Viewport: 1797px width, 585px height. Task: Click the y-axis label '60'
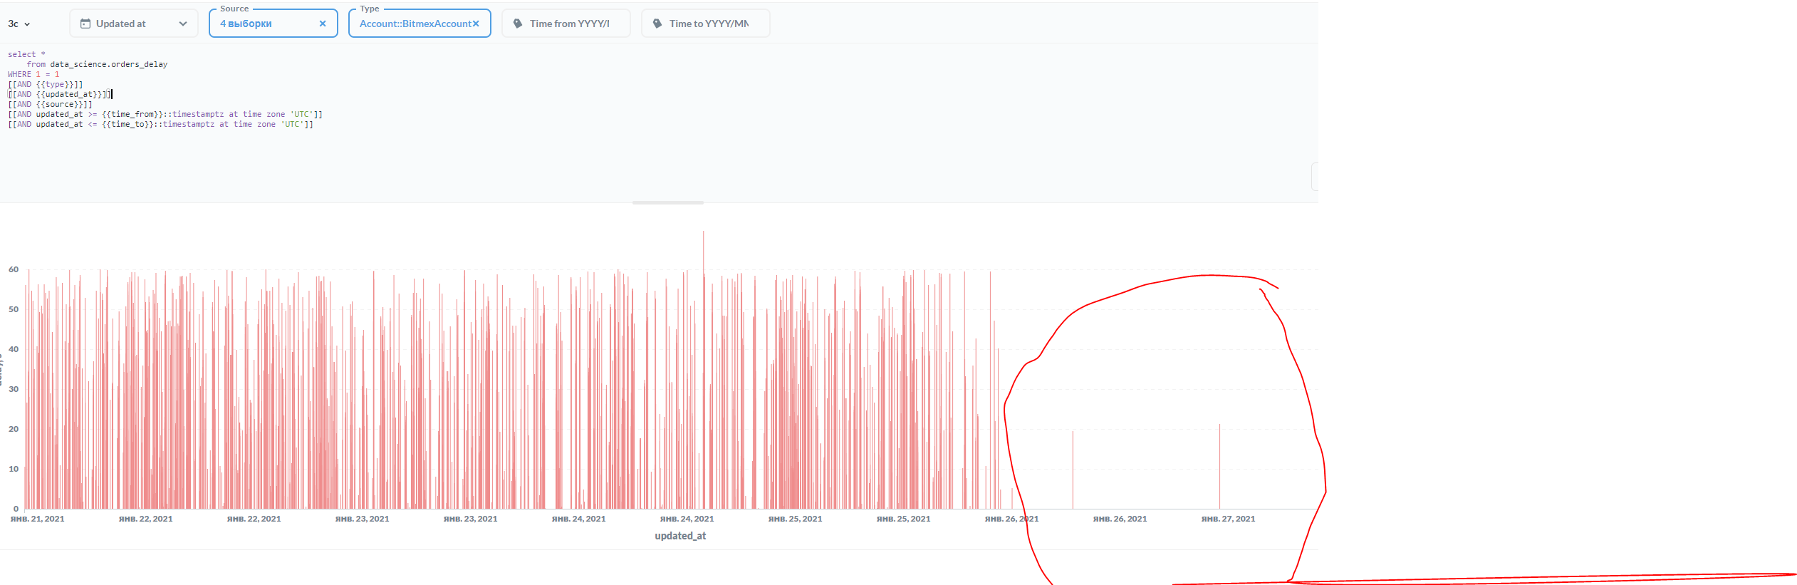point(14,269)
